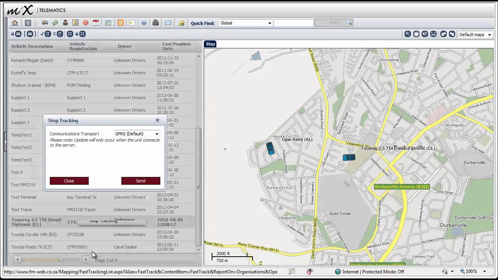Click the printer icon

156,23
